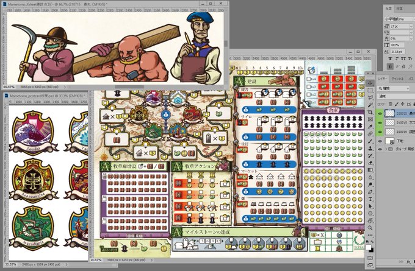This screenshot has width=415, height=271.
Task: Select the Crop tool
Action: coord(370,113)
